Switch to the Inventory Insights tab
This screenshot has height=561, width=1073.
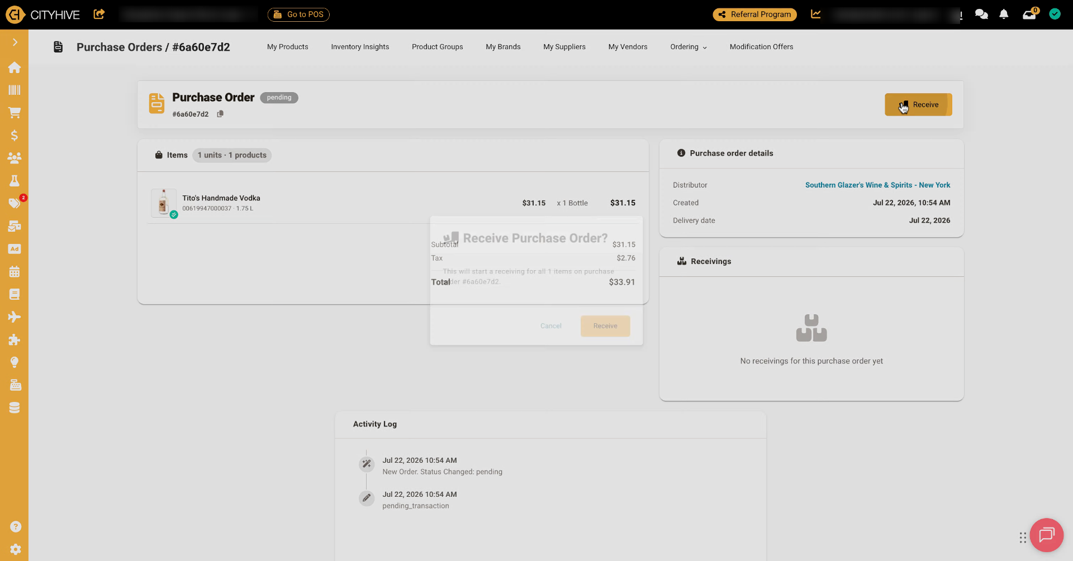pos(360,47)
